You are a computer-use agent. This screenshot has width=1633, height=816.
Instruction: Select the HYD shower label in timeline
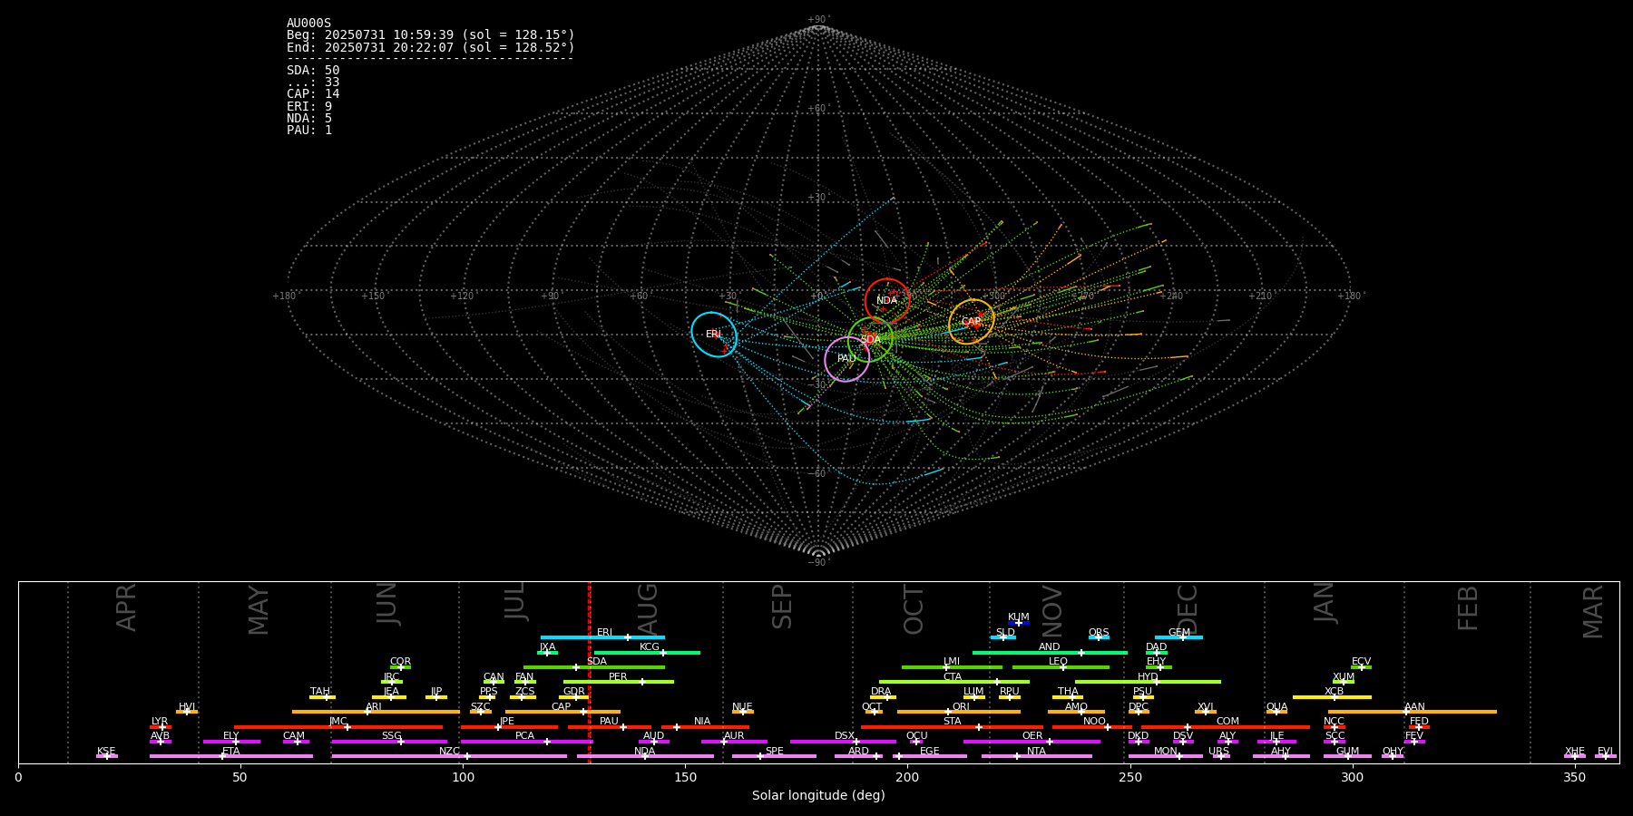1148,677
